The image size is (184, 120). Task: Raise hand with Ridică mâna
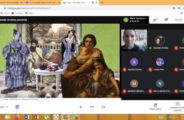155,106
